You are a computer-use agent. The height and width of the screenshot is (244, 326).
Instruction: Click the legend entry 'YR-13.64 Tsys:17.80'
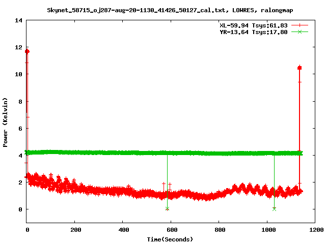coord(254,32)
